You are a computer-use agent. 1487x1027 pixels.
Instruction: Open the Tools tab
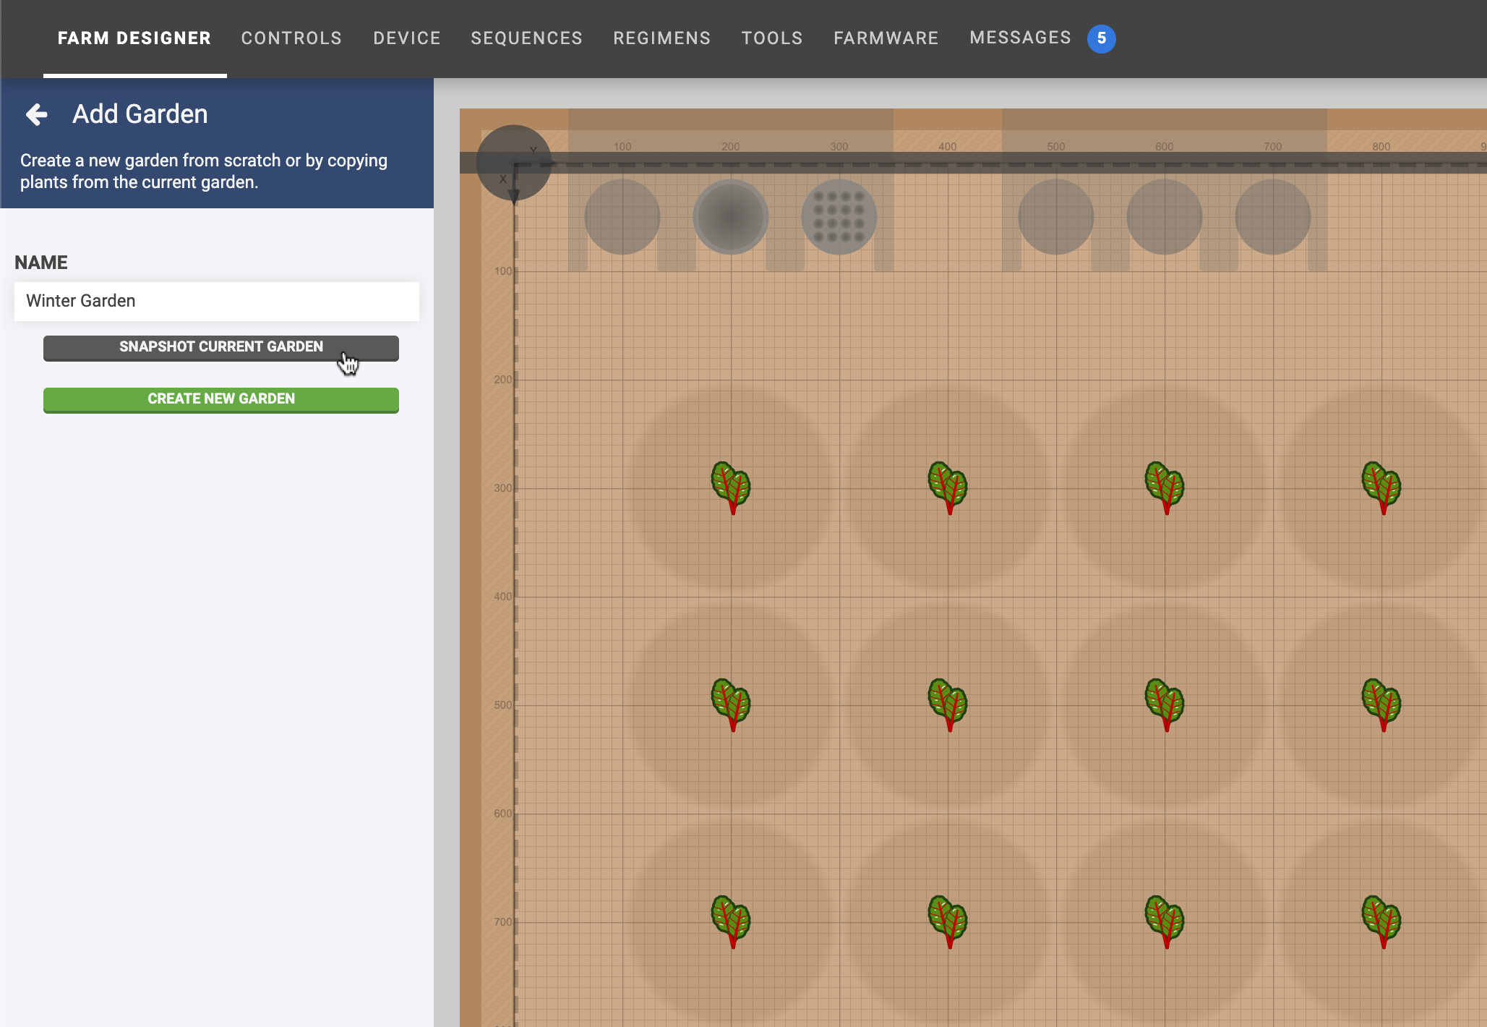coord(771,38)
